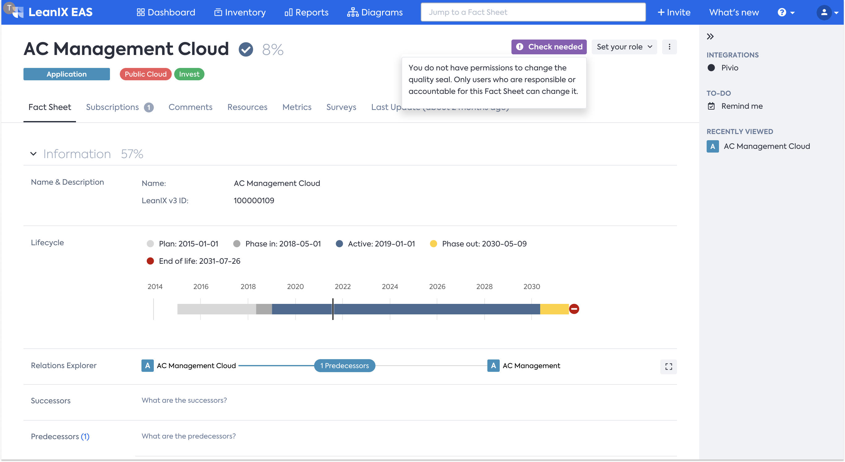
Task: Click the quality seal checkmark icon
Action: point(246,49)
